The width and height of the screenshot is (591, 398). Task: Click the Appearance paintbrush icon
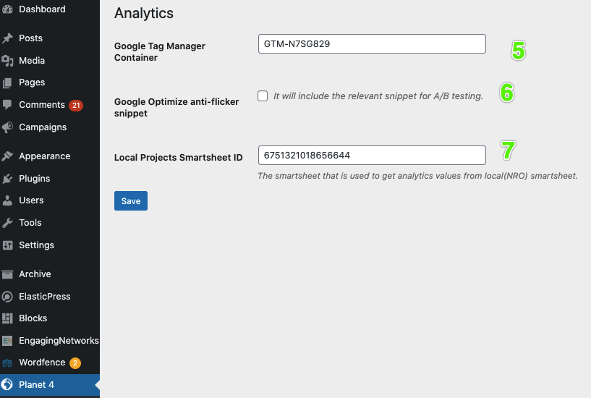[7, 156]
